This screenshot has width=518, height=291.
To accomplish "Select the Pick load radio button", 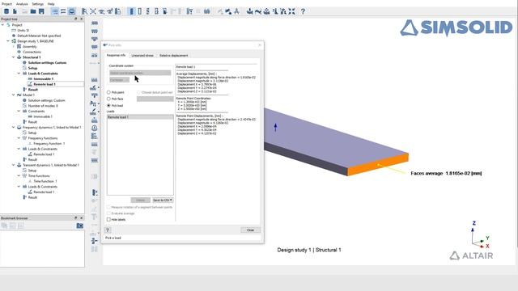I will pyautogui.click(x=108, y=105).
